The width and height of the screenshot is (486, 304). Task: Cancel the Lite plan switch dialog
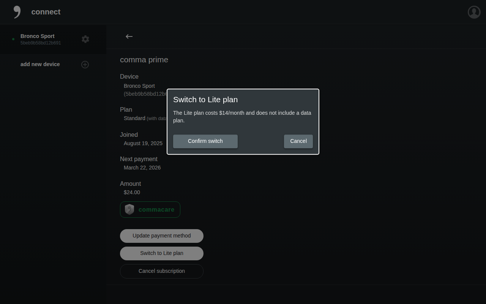pos(298,141)
